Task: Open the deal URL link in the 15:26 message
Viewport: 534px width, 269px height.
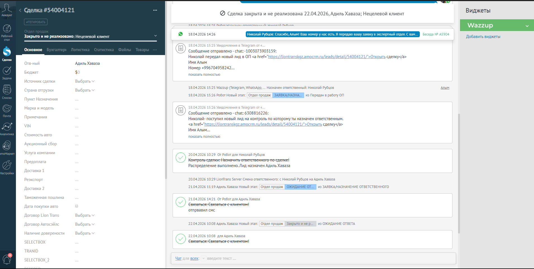Action: point(263,124)
